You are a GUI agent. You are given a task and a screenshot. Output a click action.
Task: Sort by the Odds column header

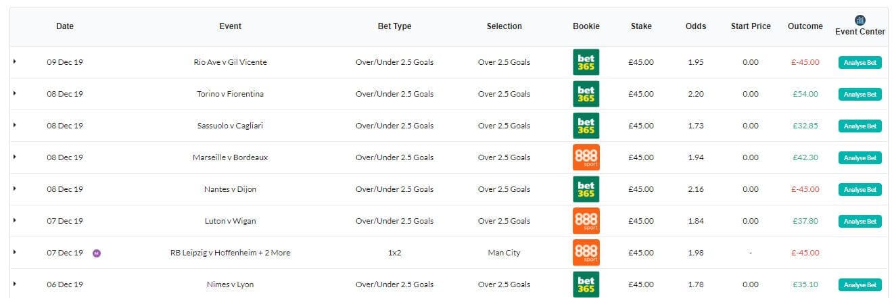[695, 26]
